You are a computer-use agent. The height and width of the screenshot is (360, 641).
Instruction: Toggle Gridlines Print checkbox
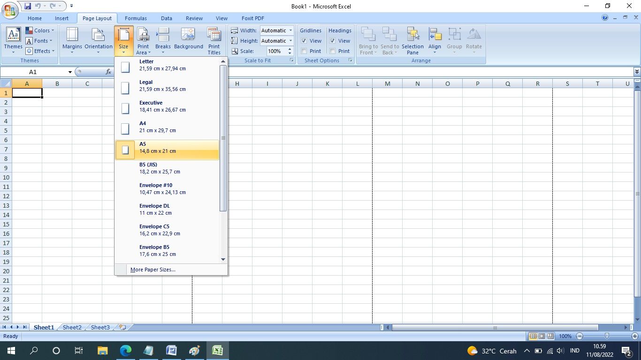coord(304,51)
